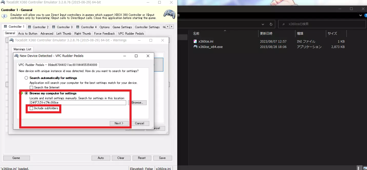The height and width of the screenshot is (170, 367).
Task: Click the 2023/08/07 12:57 date cell
Action: [273, 41]
